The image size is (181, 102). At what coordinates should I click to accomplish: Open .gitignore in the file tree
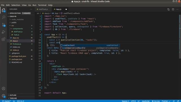tap(16, 53)
